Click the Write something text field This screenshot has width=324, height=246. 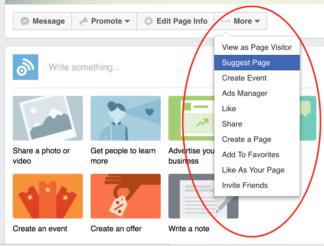click(84, 67)
